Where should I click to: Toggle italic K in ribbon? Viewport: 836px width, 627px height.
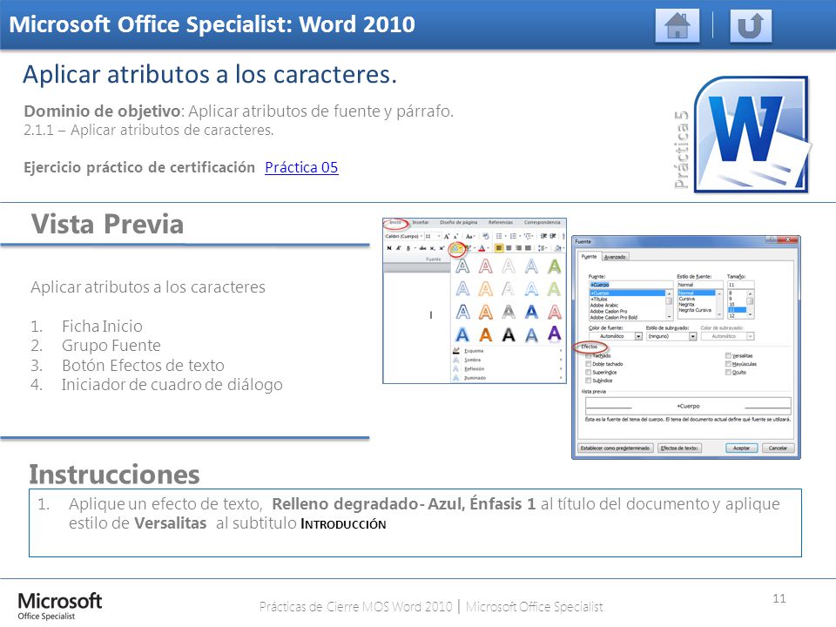[398, 248]
